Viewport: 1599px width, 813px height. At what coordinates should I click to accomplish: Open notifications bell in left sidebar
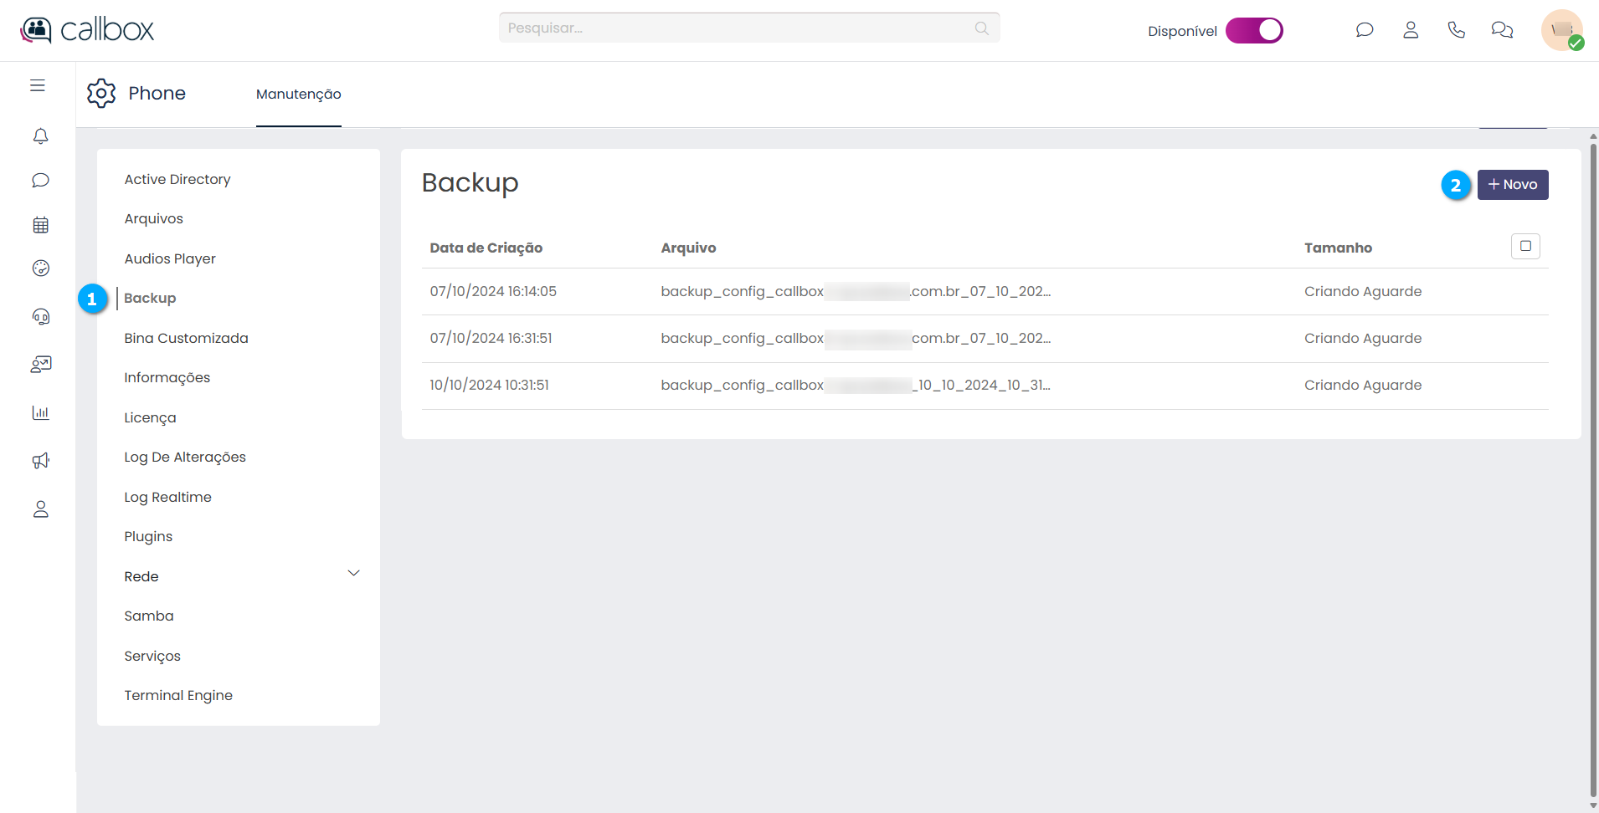click(x=40, y=135)
